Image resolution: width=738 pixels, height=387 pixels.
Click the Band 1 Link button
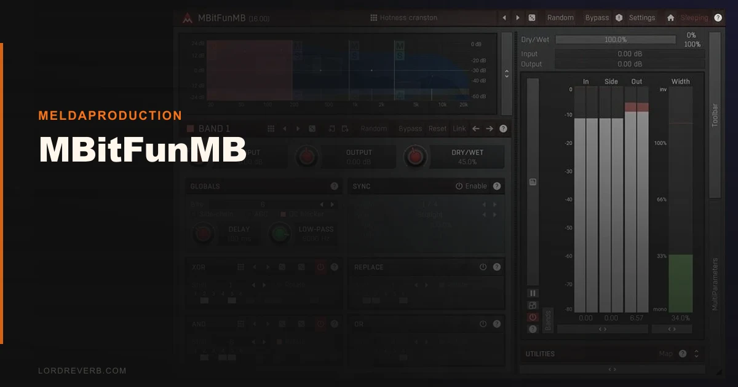tap(459, 128)
